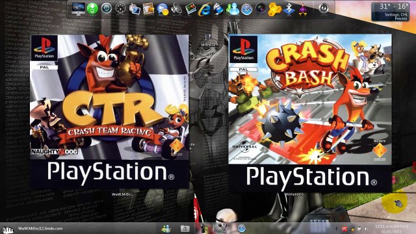Open the gray folder taskbar button
The height and width of the screenshot is (234, 416).
tap(185, 228)
